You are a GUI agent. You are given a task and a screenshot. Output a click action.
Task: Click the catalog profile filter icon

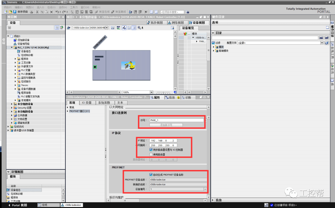click(x=326, y=43)
